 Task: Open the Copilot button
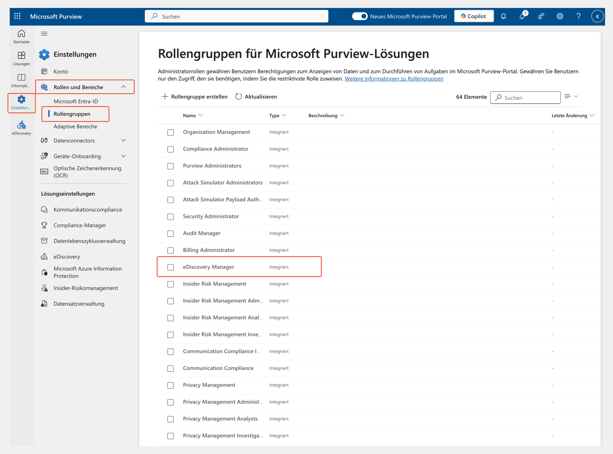(474, 16)
